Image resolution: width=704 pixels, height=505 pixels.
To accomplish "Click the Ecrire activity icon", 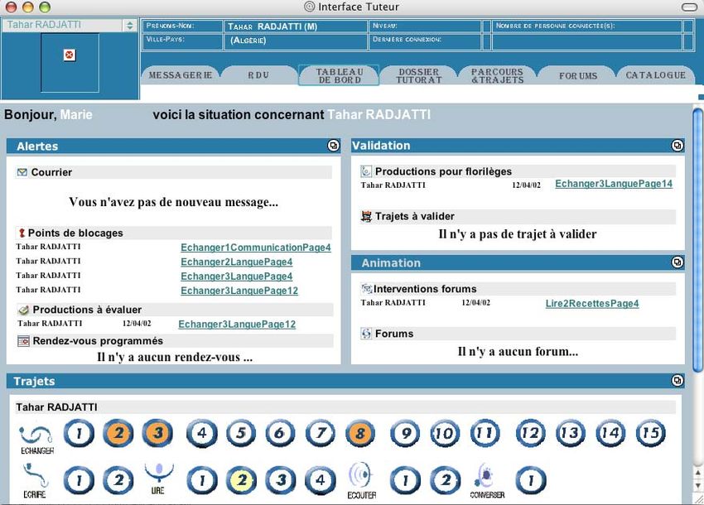I will [36, 479].
